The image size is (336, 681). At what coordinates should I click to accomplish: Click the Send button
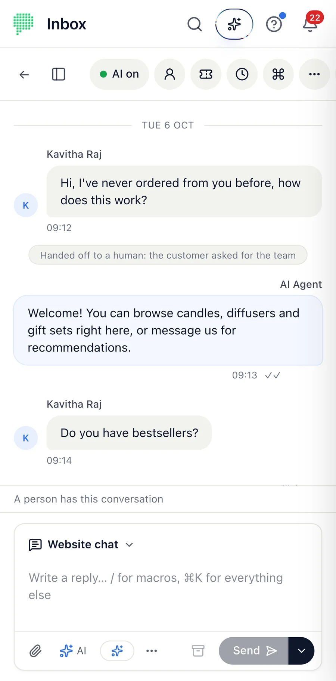point(253,651)
